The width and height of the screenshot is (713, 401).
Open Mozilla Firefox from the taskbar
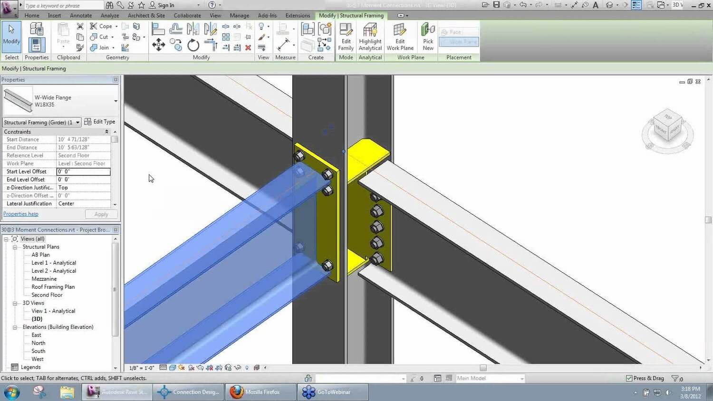click(260, 392)
